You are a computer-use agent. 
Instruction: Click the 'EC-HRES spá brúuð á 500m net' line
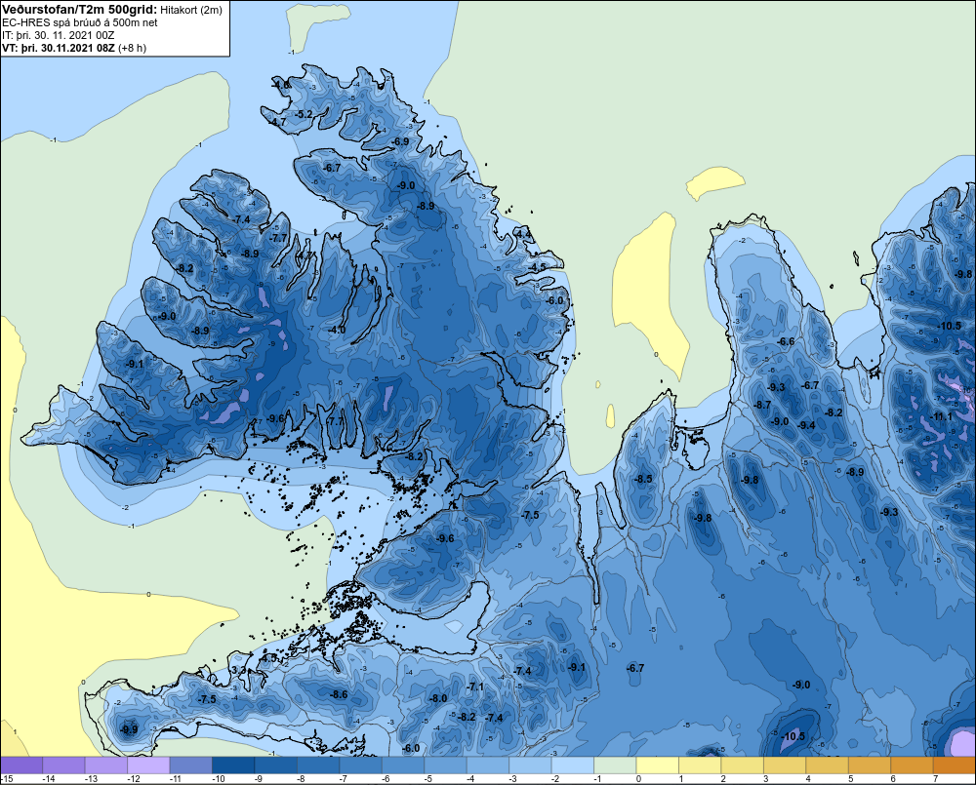[x=79, y=22]
